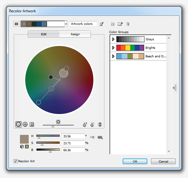Viewport: 188px width, 178px height.
Task: Toggle the link harmony colors icon
Action: [100, 124]
